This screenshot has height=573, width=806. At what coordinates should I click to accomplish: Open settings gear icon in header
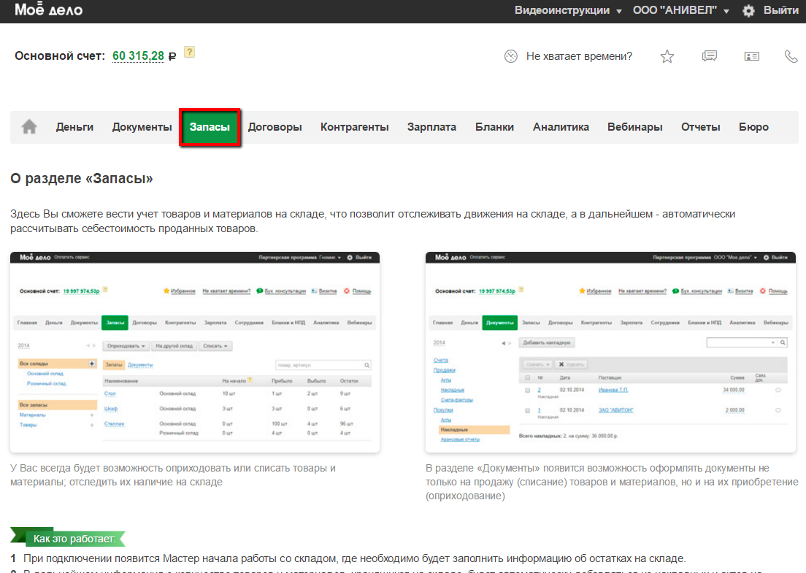click(748, 11)
